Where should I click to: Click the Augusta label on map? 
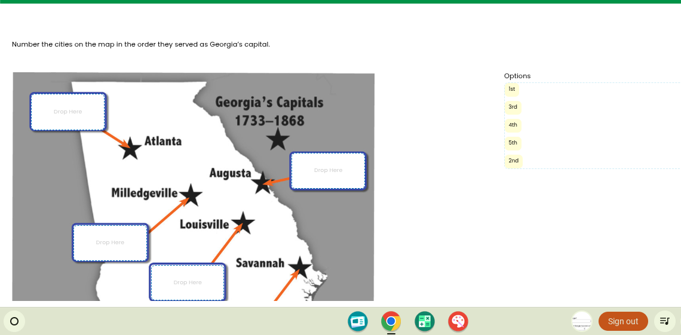230,173
